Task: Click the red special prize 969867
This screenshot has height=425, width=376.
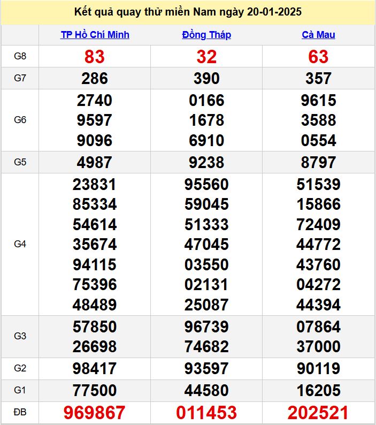Action: tap(95, 413)
